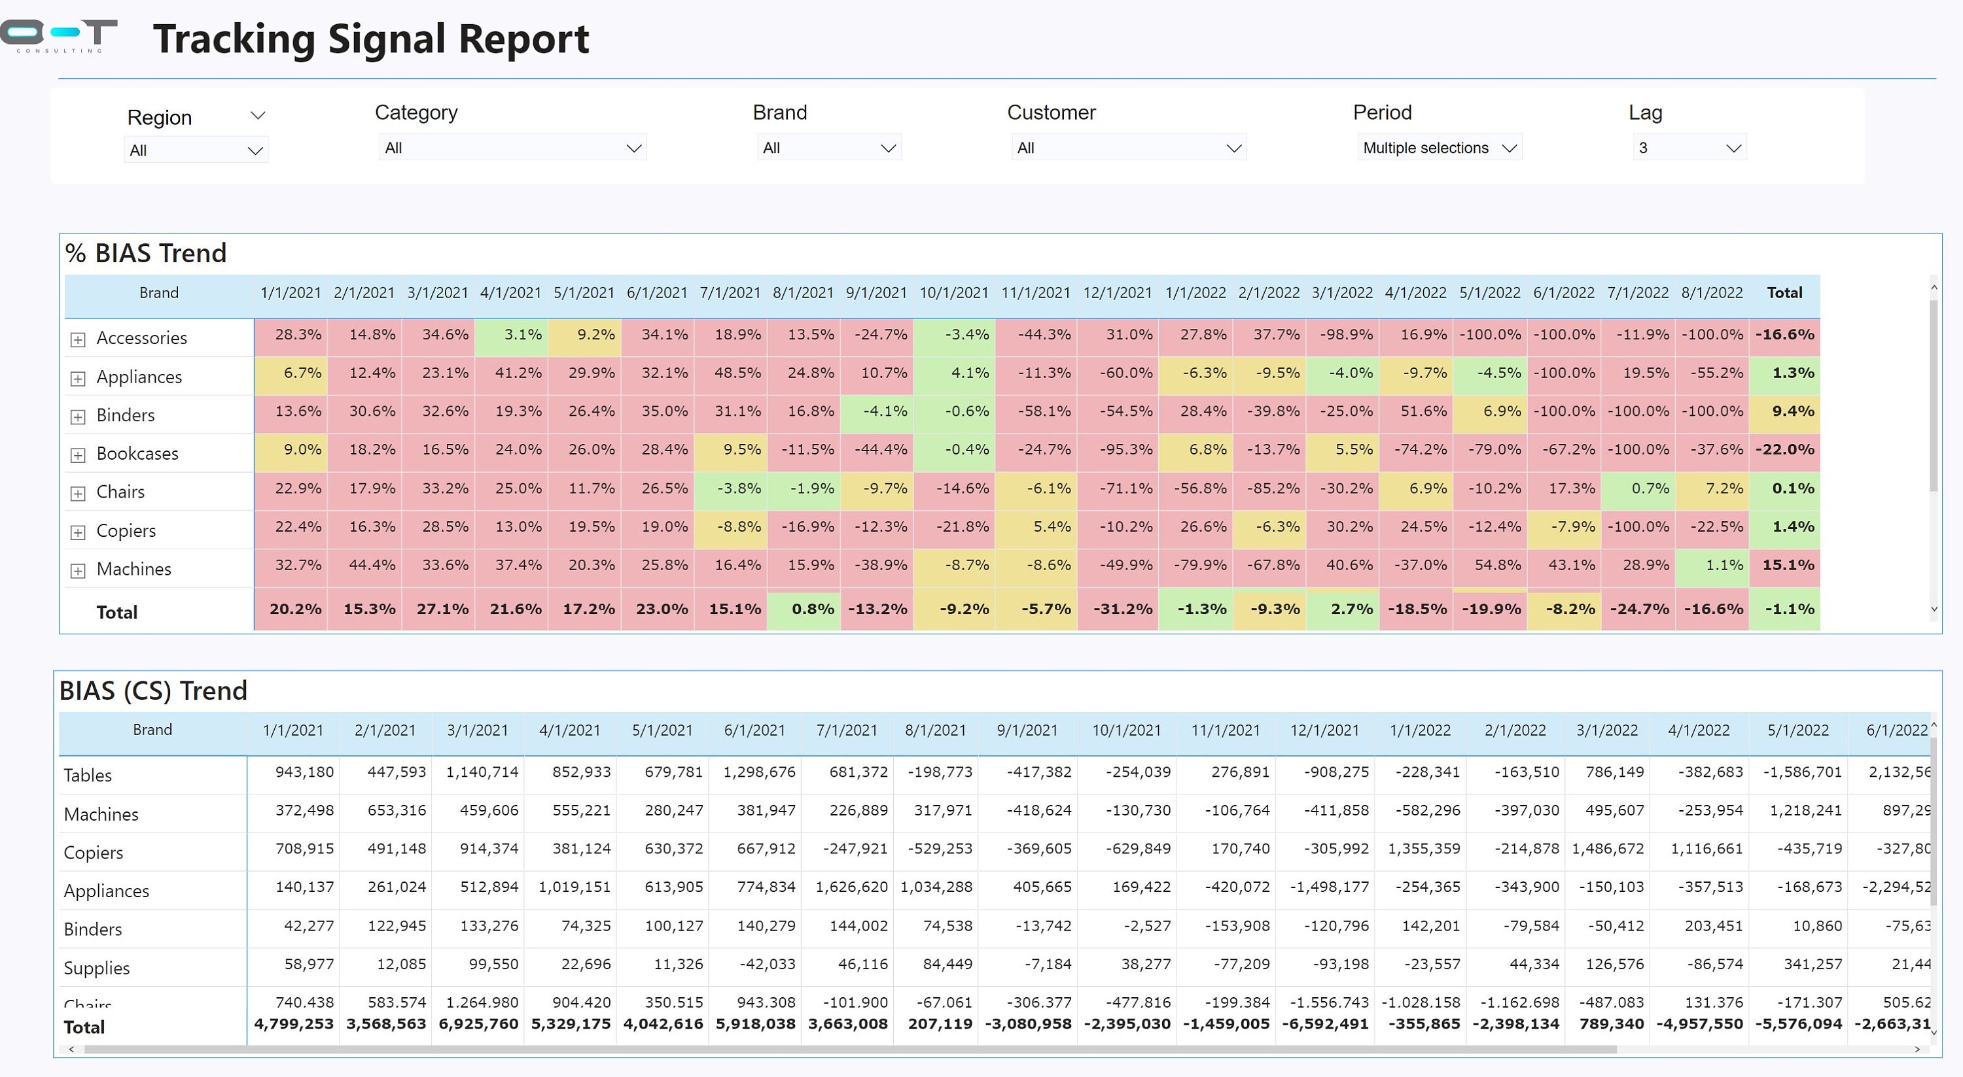Expand the Bookcases brand row

78,454
